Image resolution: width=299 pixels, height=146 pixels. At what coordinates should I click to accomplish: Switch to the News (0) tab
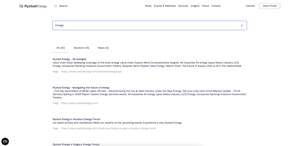tap(103, 48)
